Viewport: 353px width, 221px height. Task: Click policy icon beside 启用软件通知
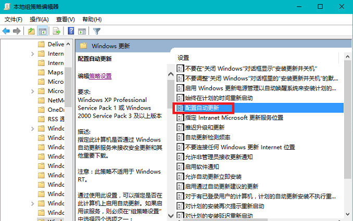(180, 167)
